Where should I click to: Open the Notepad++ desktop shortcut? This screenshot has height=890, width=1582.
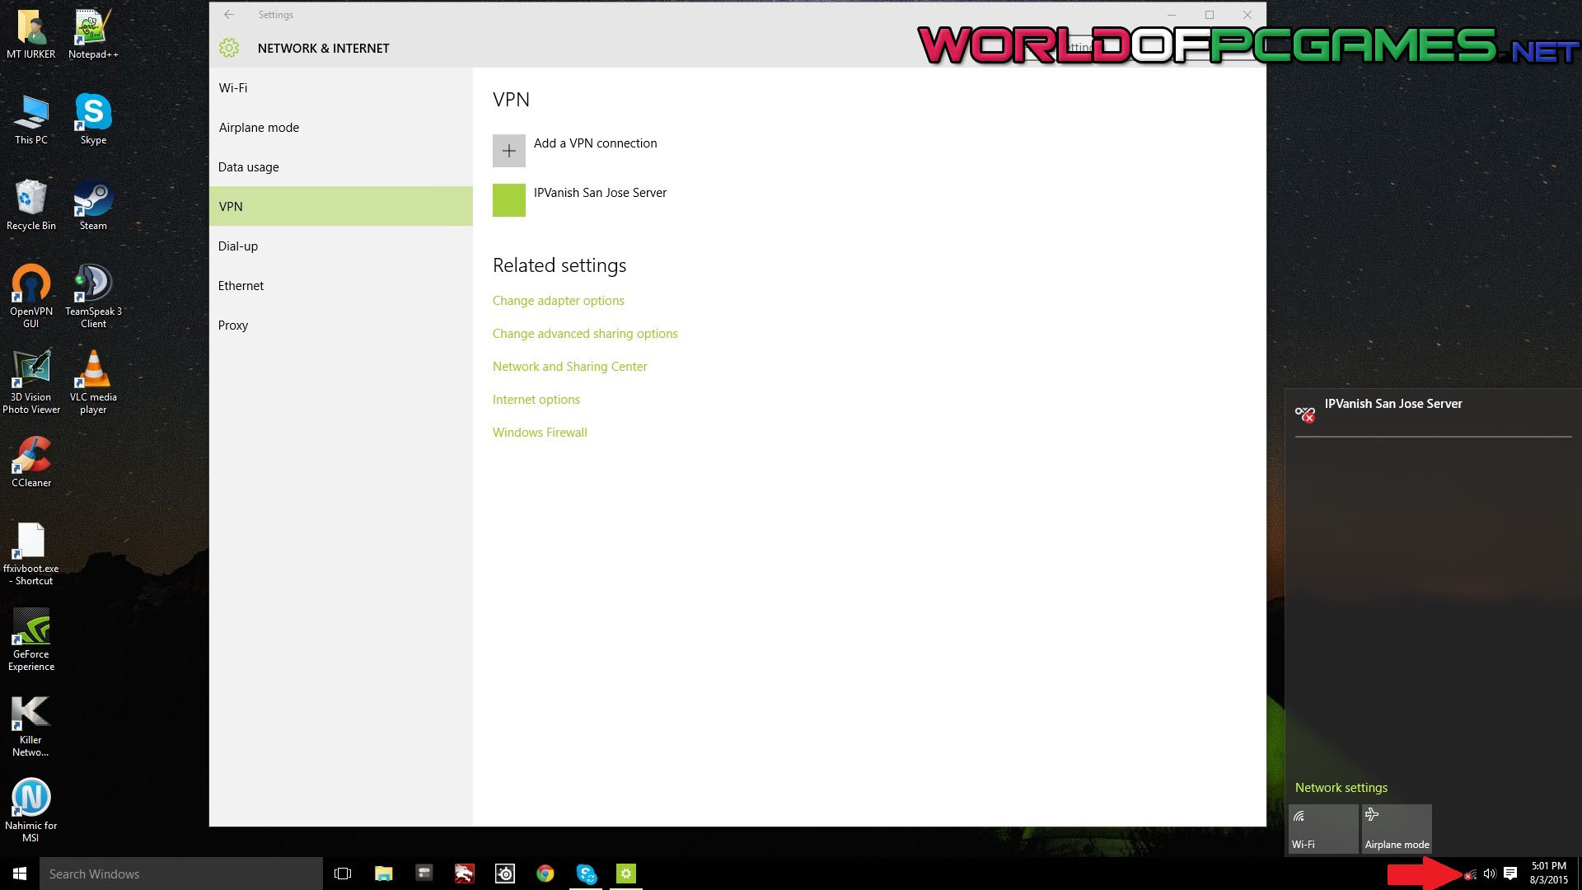click(x=93, y=35)
